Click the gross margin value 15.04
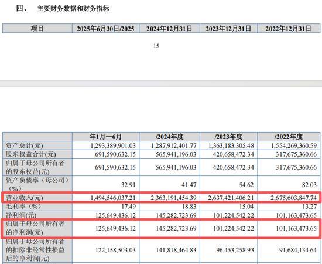 pos(246,207)
